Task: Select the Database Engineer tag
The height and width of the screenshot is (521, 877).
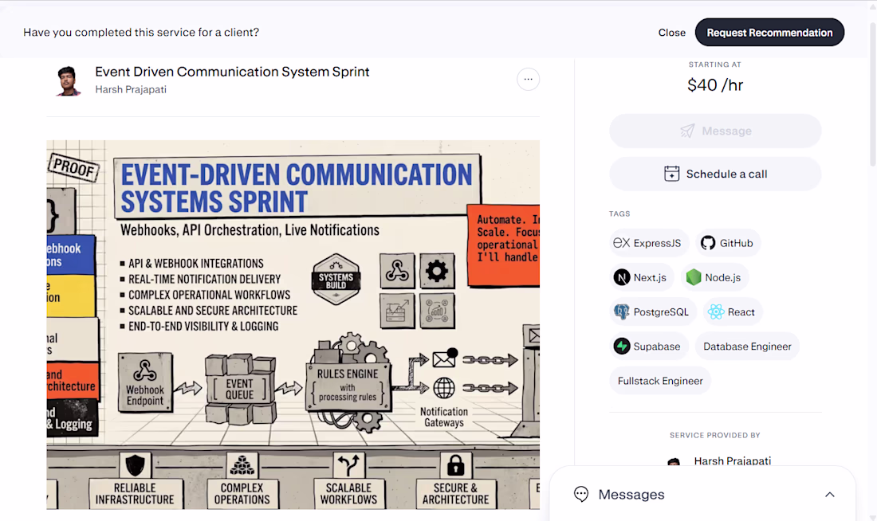Action: (x=747, y=347)
